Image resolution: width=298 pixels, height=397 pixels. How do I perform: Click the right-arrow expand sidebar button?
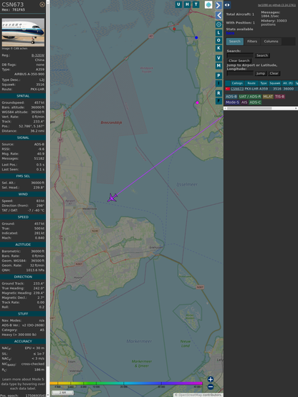[x=218, y=5]
